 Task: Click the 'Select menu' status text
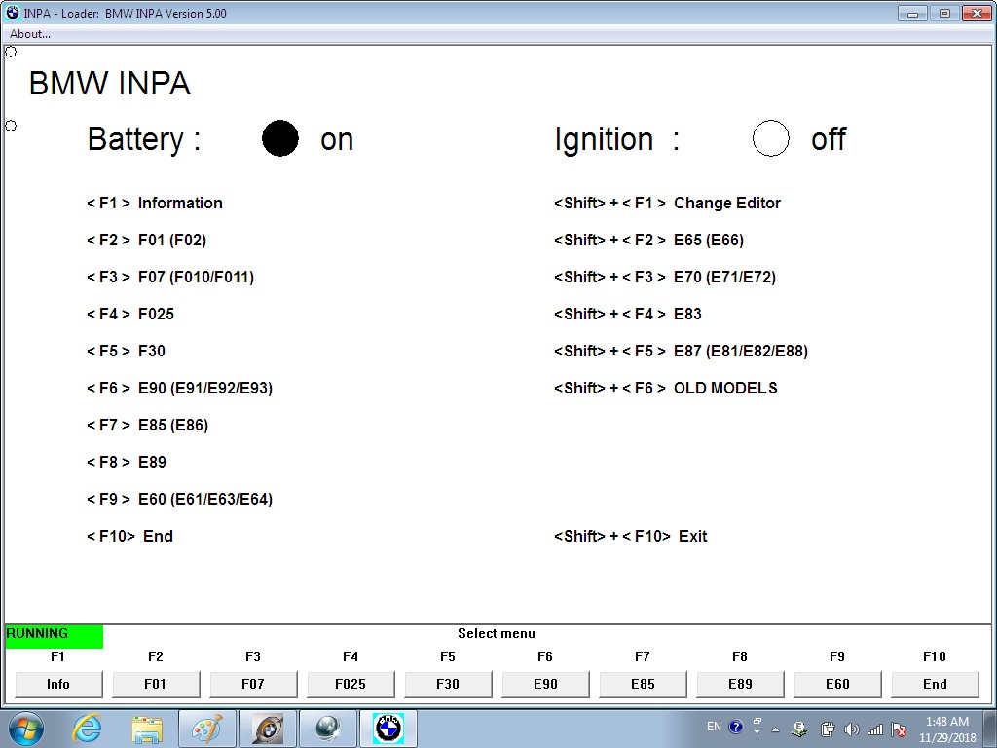(497, 633)
